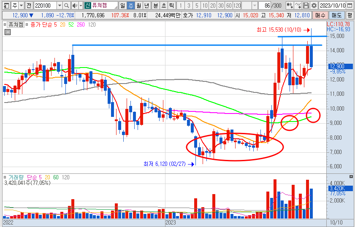Expand the stock code history dropdown
The width and height of the screenshot is (355, 227).
60,5
